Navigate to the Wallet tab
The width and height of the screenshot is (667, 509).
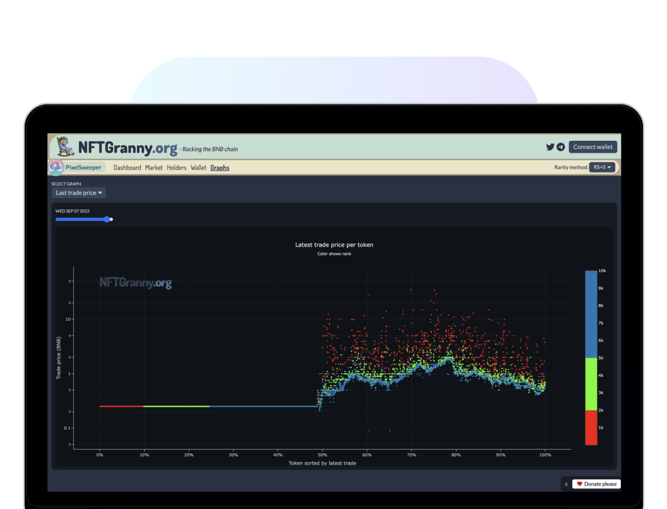[198, 168]
